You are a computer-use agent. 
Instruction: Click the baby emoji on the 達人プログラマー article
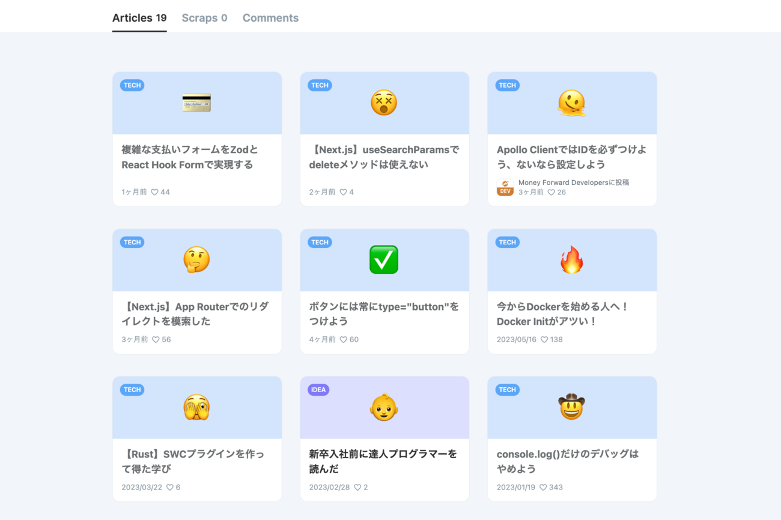pyautogui.click(x=384, y=407)
